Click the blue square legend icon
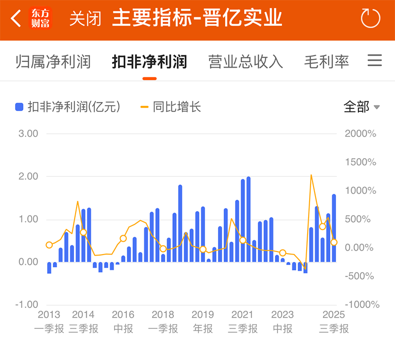The image size is (395, 347). [x=18, y=106]
